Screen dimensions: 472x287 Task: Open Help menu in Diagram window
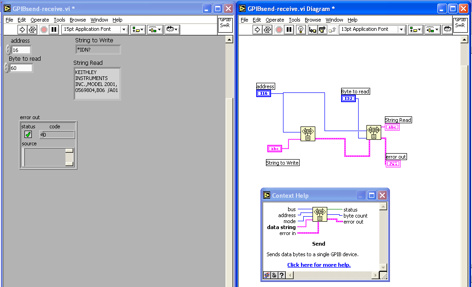coord(353,20)
